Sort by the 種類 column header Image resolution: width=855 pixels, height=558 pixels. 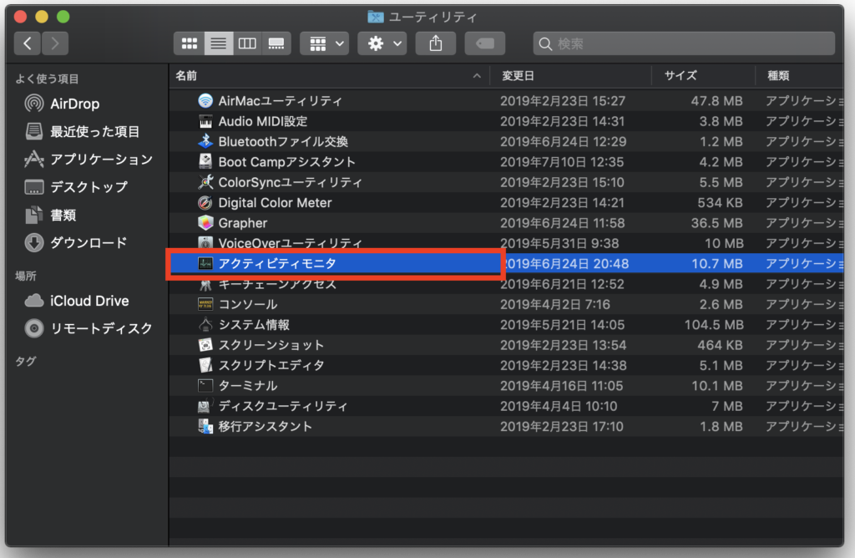(800, 76)
